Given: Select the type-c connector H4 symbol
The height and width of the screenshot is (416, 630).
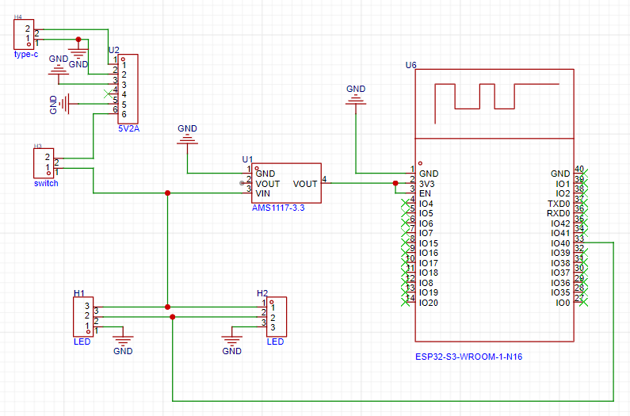Looking at the screenshot, I should point(23,34).
